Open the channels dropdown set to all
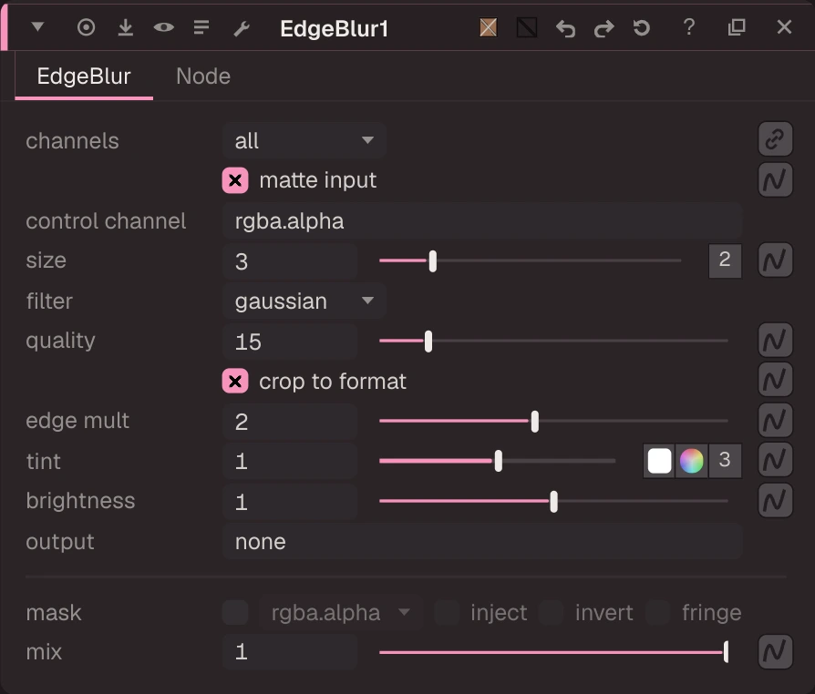815x694 pixels. (304, 140)
